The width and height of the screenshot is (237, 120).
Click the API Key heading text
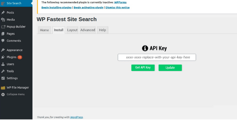tap(158, 48)
